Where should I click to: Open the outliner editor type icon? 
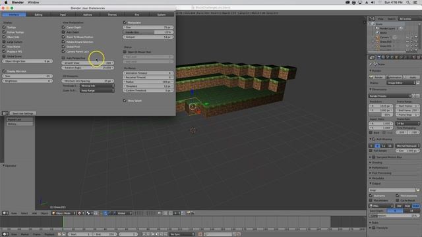tap(372, 19)
